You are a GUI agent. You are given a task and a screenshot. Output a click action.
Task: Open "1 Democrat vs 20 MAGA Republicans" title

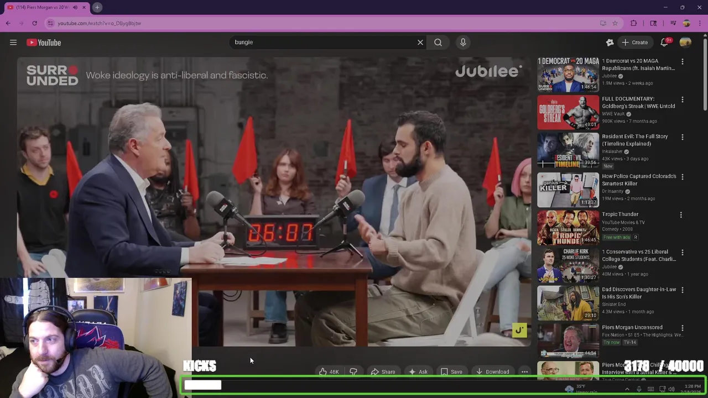click(x=638, y=65)
